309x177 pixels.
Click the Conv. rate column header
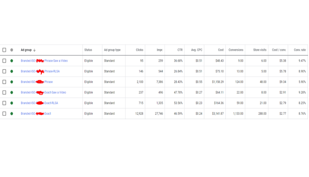pyautogui.click(x=300, y=50)
